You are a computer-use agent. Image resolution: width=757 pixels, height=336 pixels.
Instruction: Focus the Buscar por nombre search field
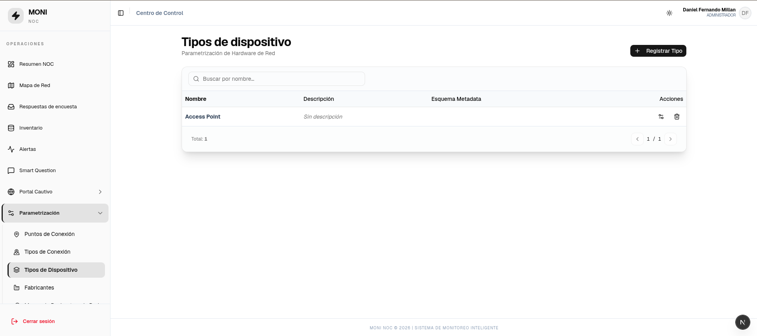pyautogui.click(x=277, y=79)
